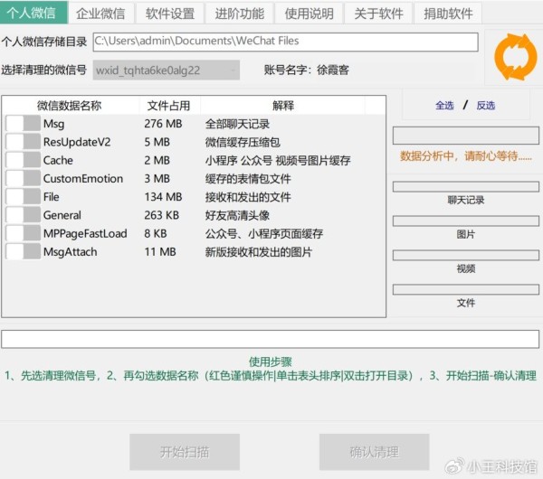The width and height of the screenshot is (543, 479).
Task: Click the 开始扫描 button
Action: (x=185, y=452)
